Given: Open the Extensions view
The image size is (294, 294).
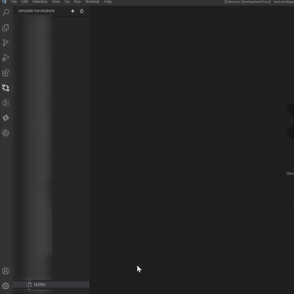Looking at the screenshot, I should 6,73.
